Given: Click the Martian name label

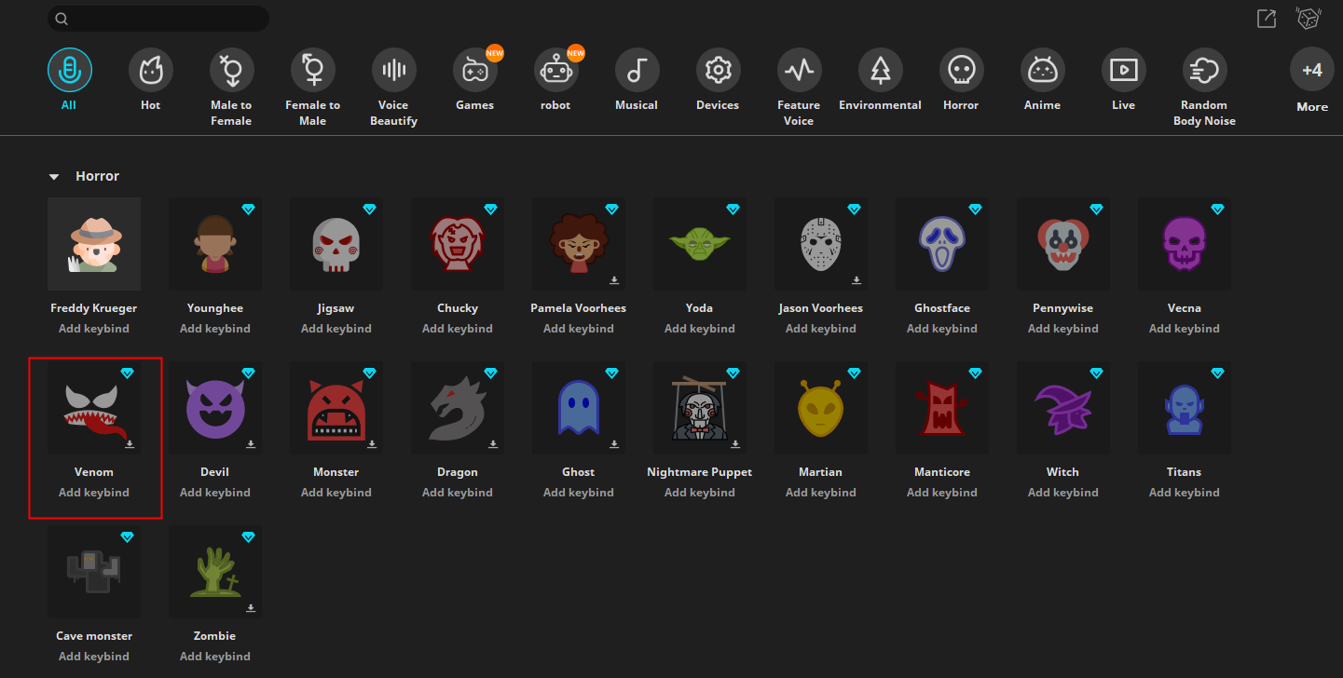Looking at the screenshot, I should click(821, 472).
